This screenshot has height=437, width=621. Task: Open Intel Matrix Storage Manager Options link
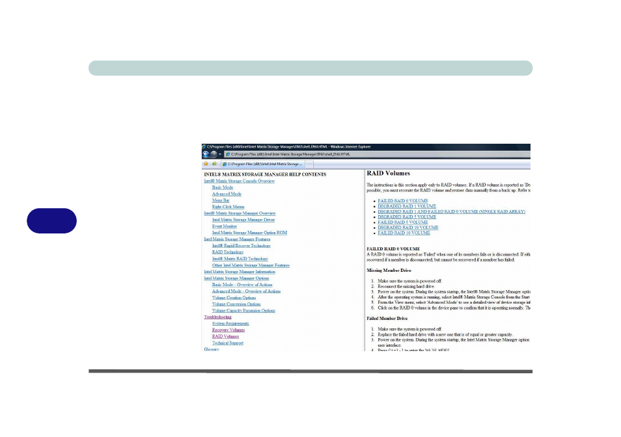(x=236, y=278)
